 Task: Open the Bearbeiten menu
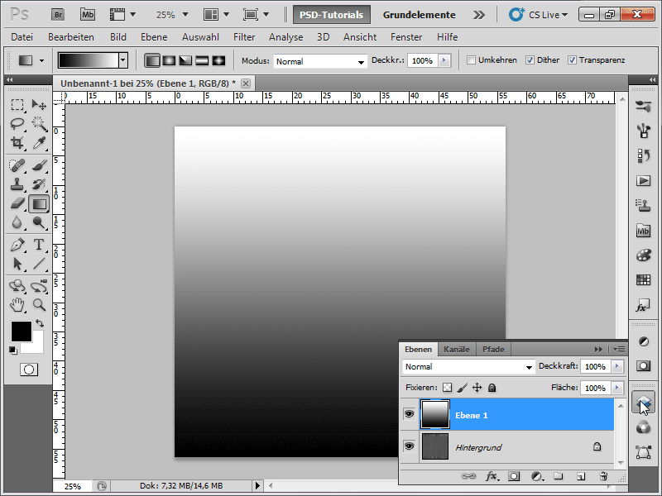point(71,37)
